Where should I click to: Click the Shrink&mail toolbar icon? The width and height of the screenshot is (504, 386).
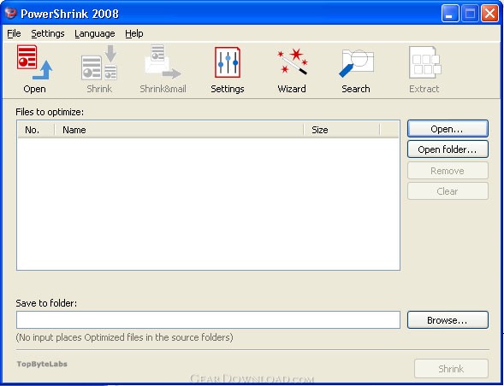(x=163, y=69)
